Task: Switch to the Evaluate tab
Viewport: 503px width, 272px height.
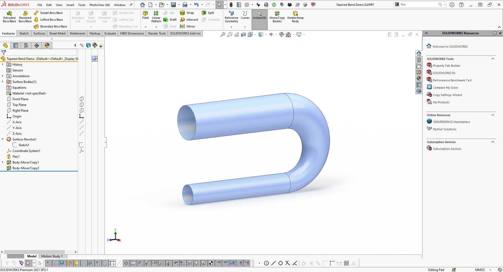Action: [110, 33]
